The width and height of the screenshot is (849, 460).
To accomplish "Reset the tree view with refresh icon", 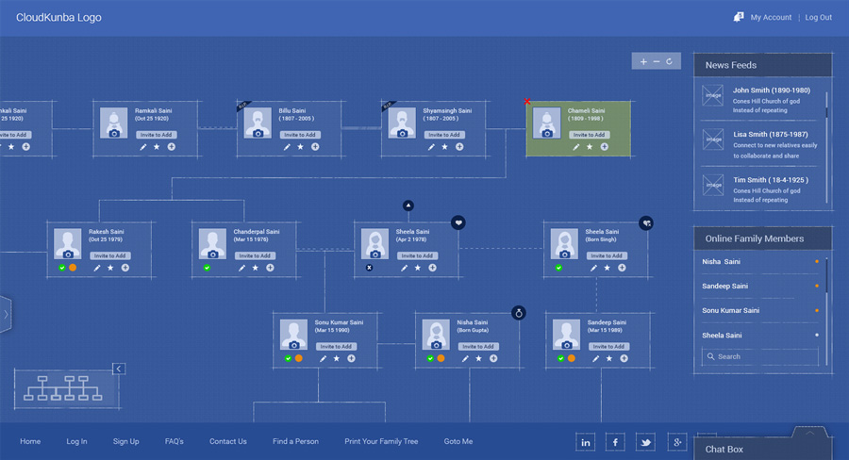I will 669,61.
